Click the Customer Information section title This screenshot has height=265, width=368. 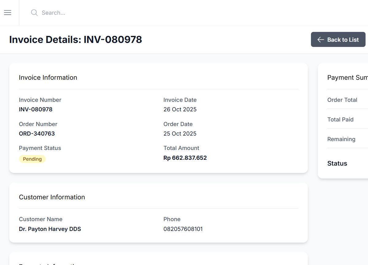click(x=52, y=197)
